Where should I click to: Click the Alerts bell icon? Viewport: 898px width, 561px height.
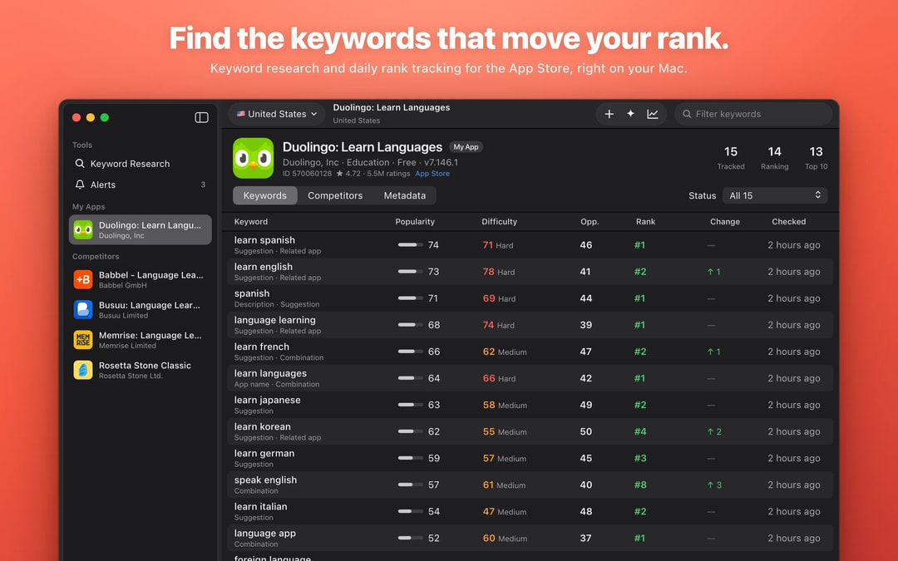[x=80, y=185]
